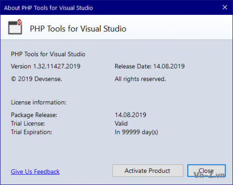Click the Package Release value 14.08.2019

pos(130,115)
